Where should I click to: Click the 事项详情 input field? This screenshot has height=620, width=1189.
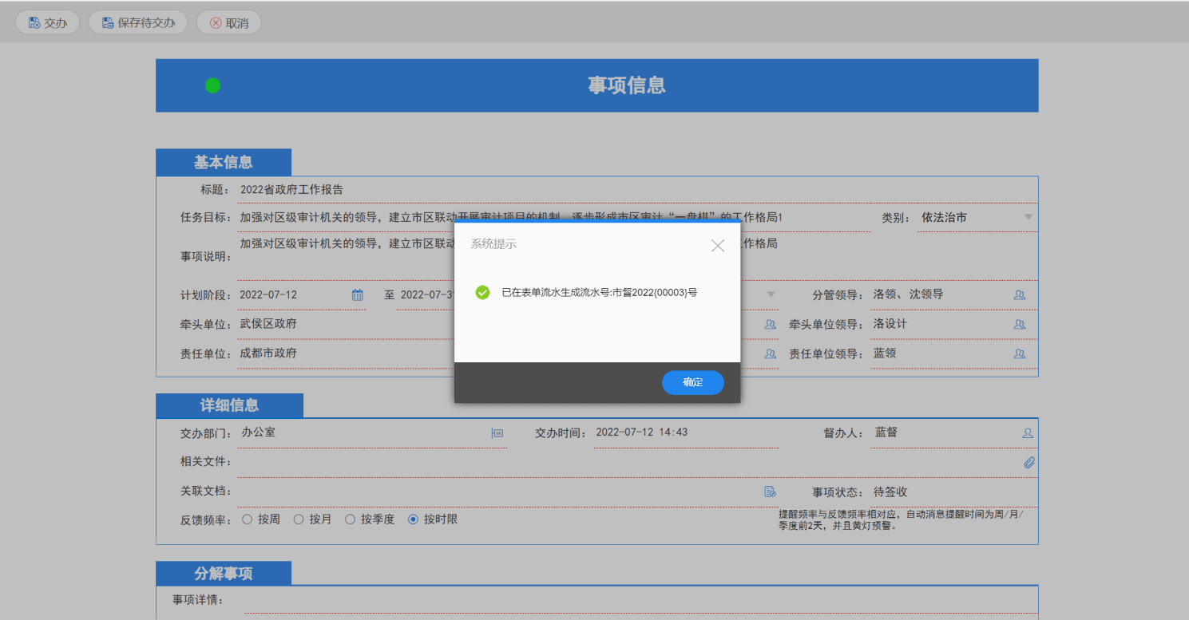pyautogui.click(x=640, y=600)
